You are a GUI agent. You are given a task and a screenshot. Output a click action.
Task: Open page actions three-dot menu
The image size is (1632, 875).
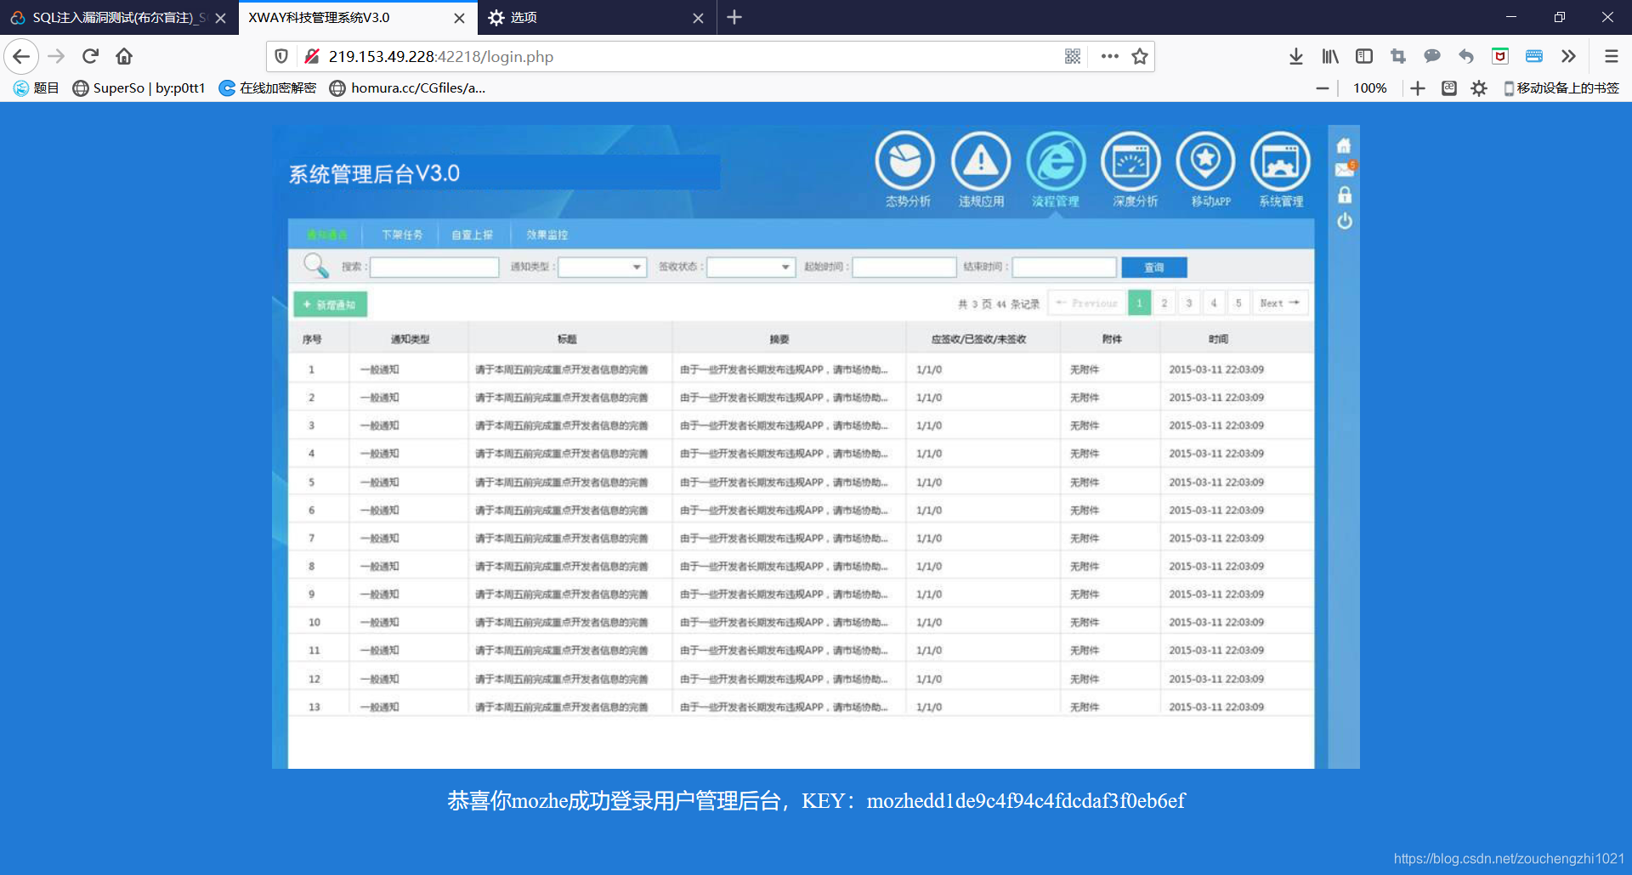click(1109, 56)
